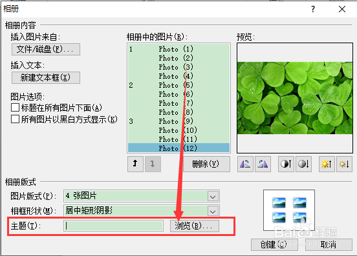
Task: Click the move down arrow button
Action: pos(153,164)
